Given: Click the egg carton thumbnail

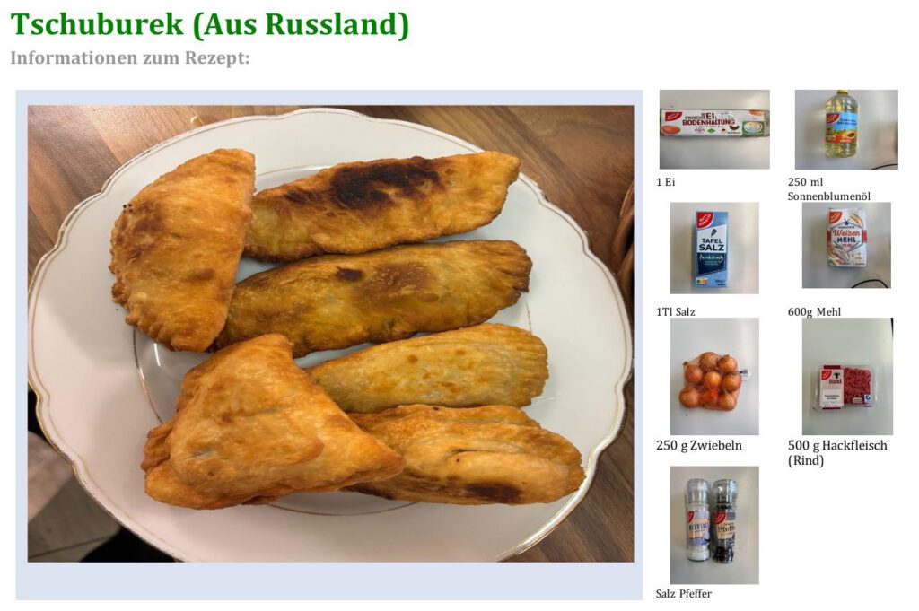Looking at the screenshot, I should [x=714, y=129].
